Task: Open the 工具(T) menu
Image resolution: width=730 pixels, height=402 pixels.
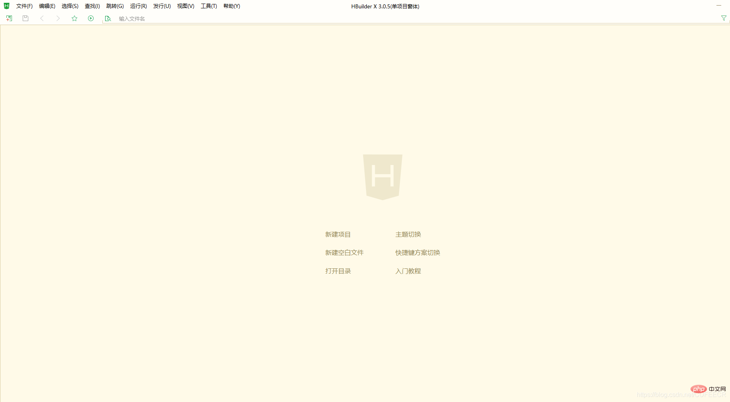Action: pyautogui.click(x=208, y=6)
